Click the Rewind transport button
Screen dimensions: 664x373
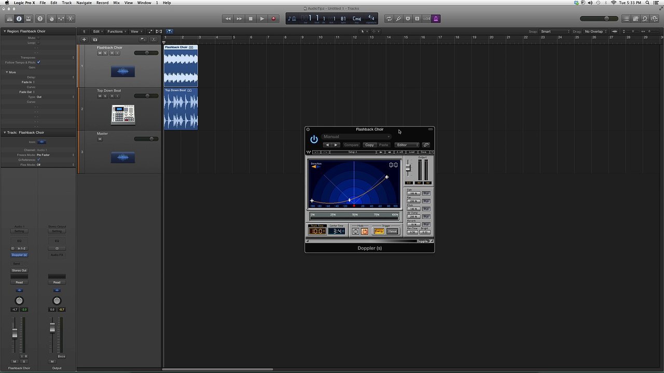(228, 19)
